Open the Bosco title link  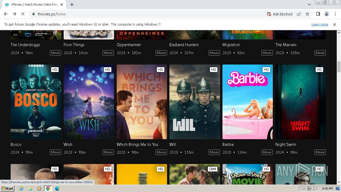16,145
